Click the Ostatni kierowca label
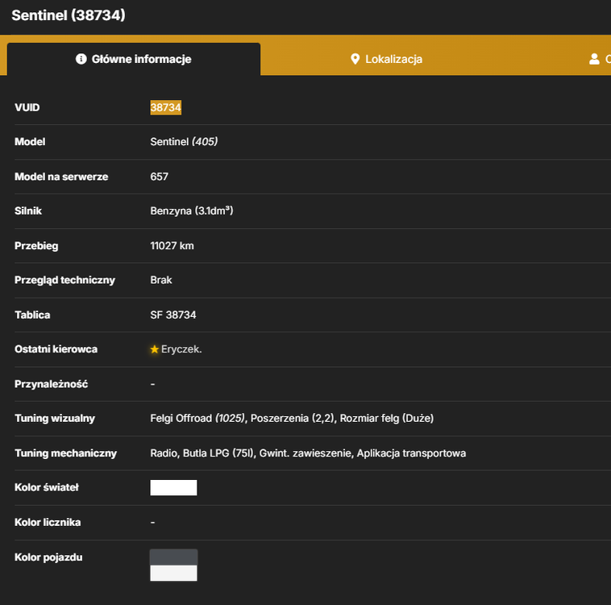The image size is (611, 605). [56, 349]
